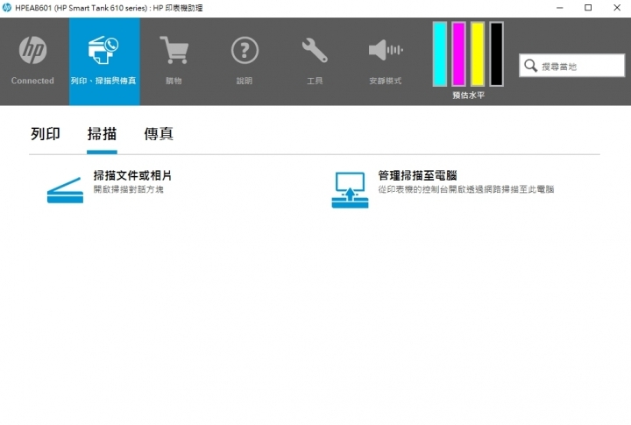Maximize the HP printer assistant window

click(587, 7)
